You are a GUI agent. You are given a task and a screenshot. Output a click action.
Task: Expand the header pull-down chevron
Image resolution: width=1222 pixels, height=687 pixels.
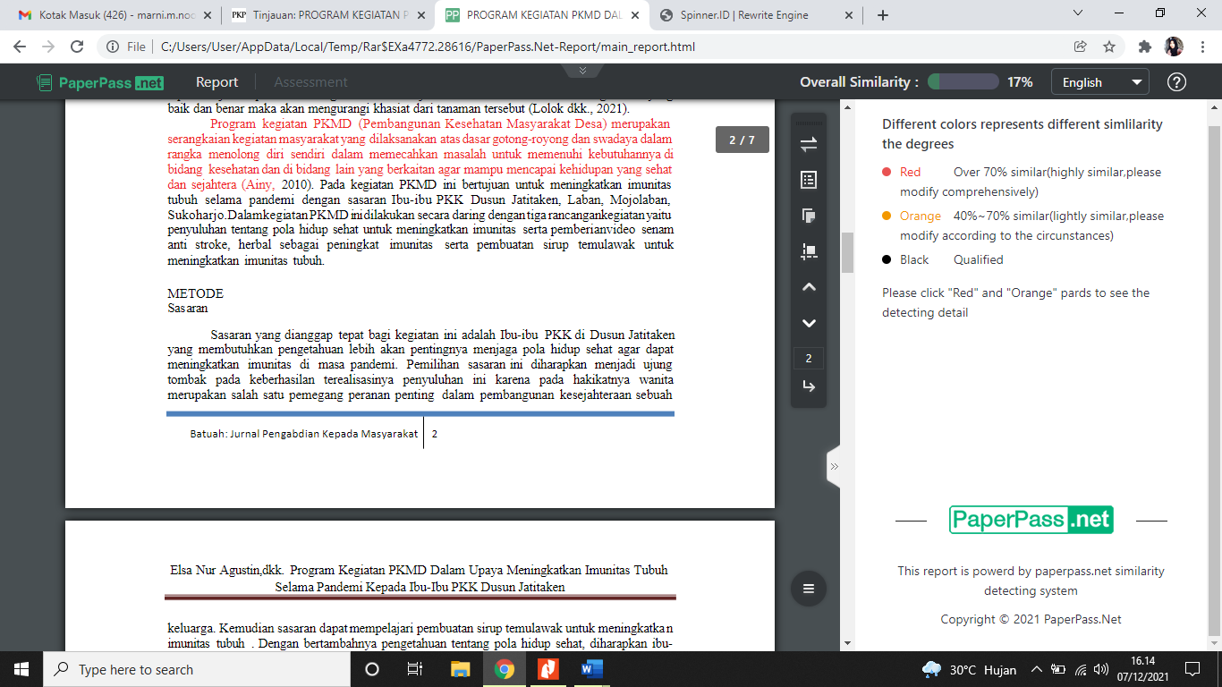pyautogui.click(x=583, y=70)
